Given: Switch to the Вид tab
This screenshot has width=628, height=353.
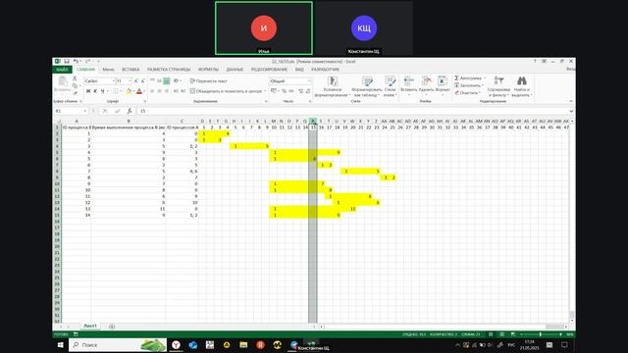Looking at the screenshot, I should point(299,70).
